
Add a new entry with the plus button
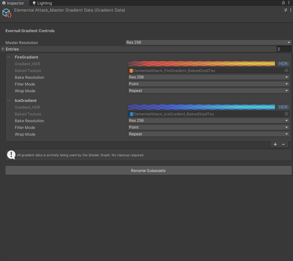point(275,144)
